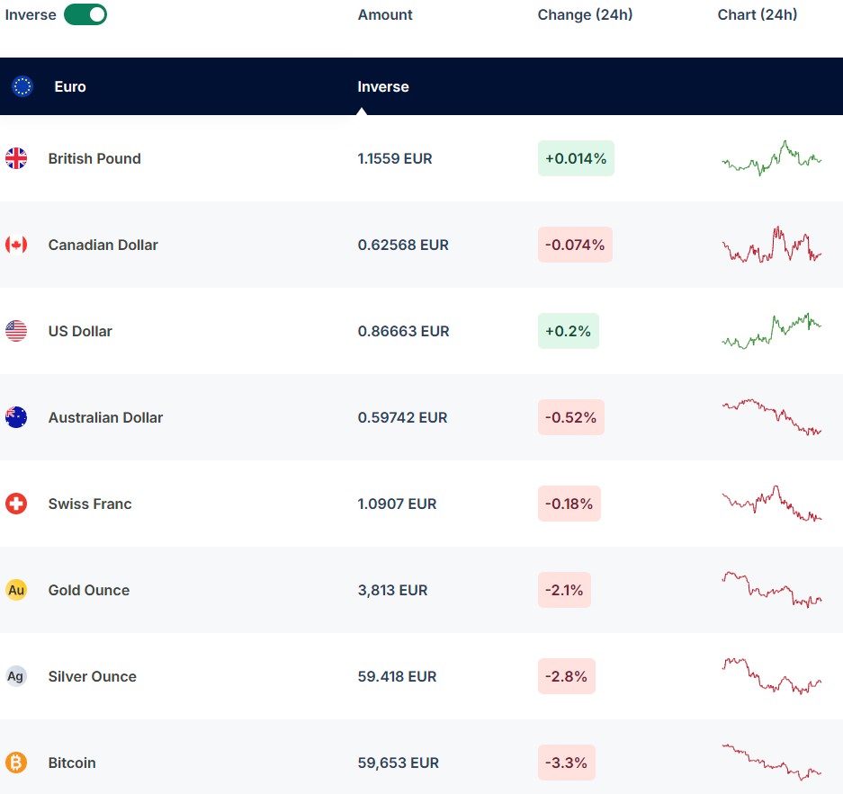Image resolution: width=843 pixels, height=794 pixels.
Task: Click the Amount column header
Action: (x=385, y=14)
